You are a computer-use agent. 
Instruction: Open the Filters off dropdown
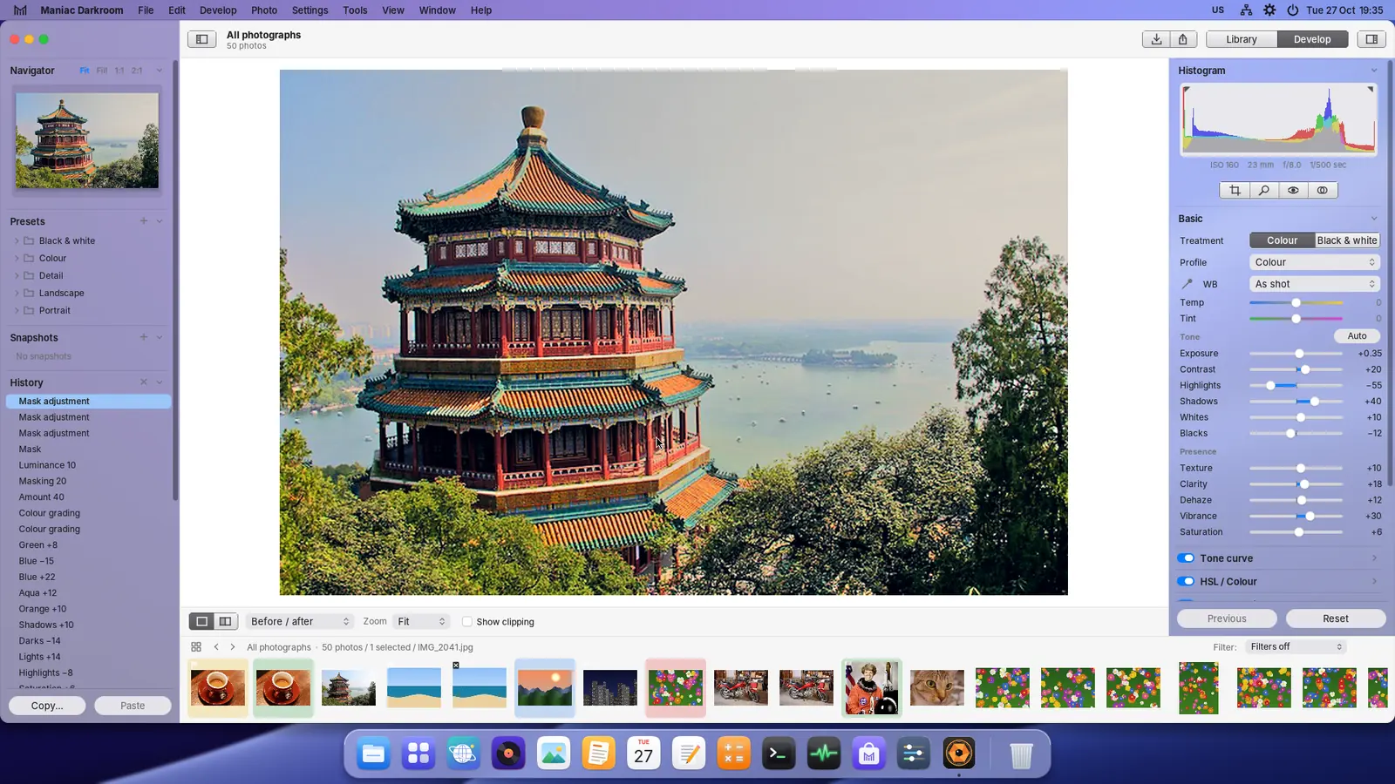tap(1296, 646)
